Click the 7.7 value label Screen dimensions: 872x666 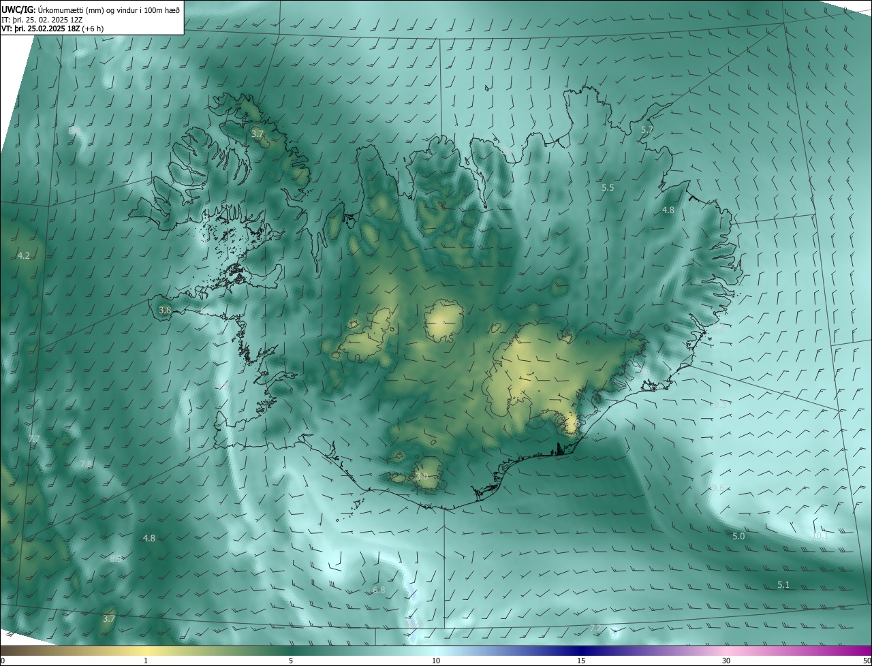(x=33, y=439)
